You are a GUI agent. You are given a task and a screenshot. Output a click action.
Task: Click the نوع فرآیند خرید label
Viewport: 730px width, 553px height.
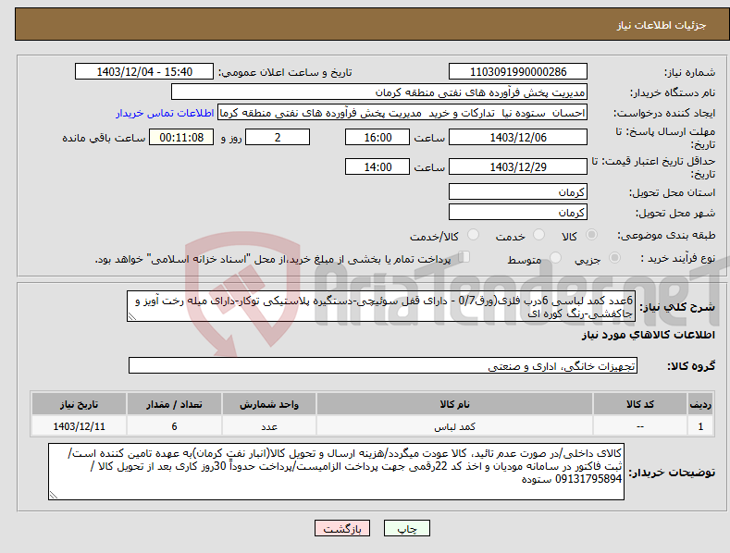pos(678,258)
